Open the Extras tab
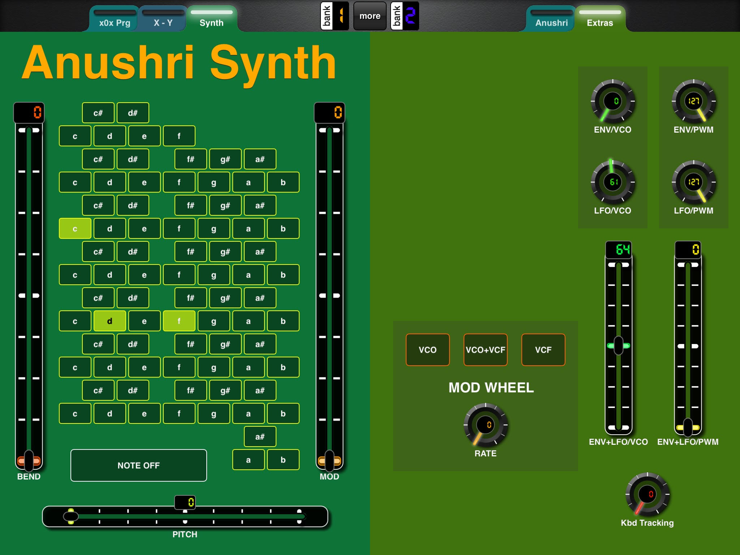 (600, 19)
